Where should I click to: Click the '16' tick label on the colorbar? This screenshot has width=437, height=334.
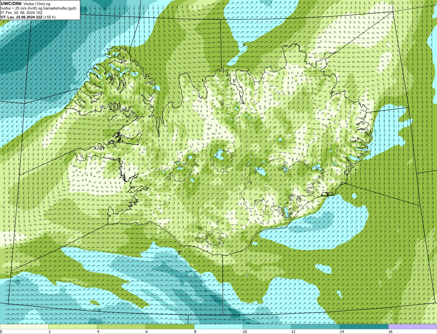click(390, 332)
